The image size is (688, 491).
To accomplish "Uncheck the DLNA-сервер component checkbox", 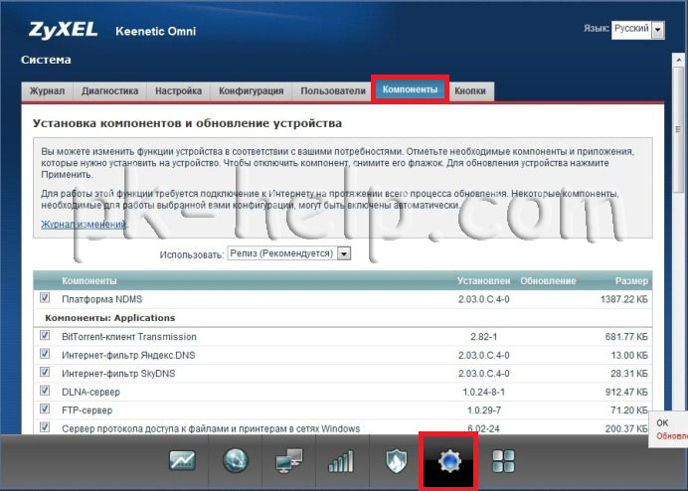I will point(45,392).
